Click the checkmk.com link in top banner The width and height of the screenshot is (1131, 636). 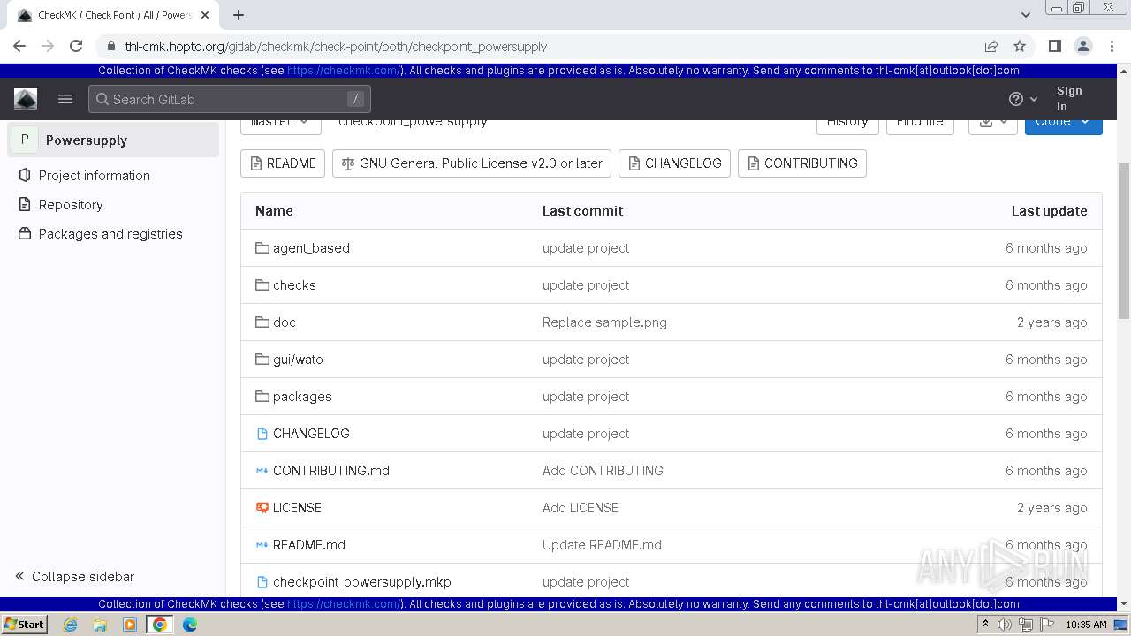tap(345, 71)
